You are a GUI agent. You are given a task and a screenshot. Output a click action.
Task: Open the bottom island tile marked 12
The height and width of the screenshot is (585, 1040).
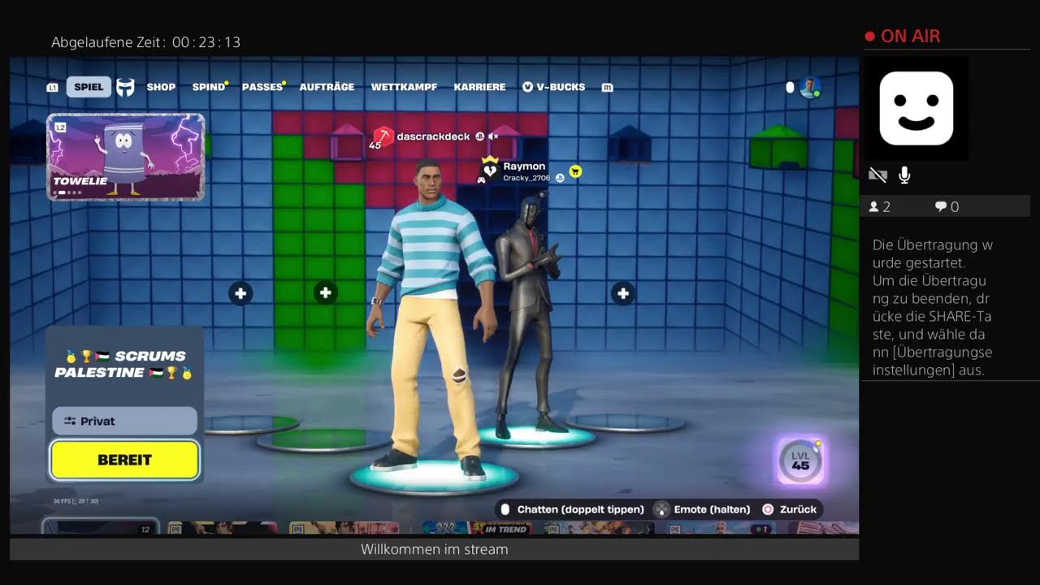point(101,527)
